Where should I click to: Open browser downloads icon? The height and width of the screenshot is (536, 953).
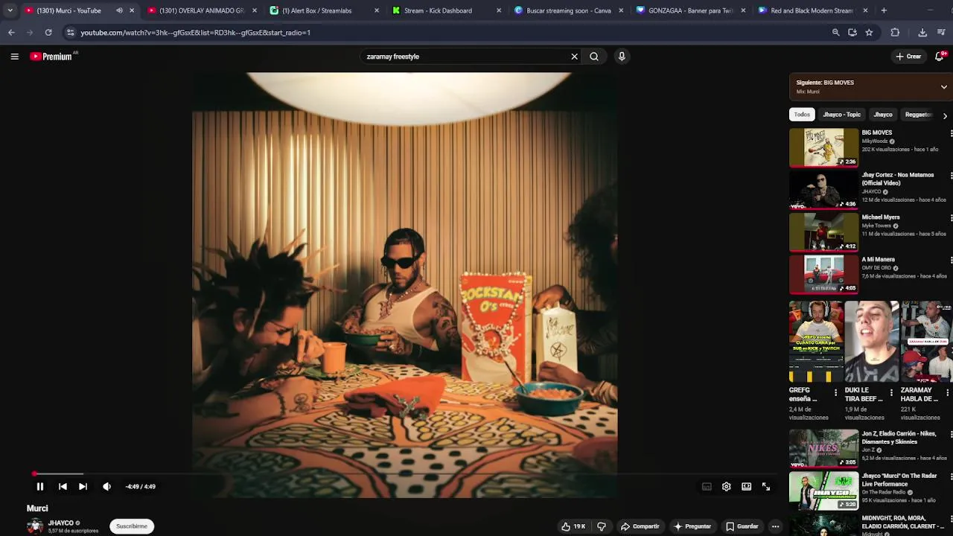tap(922, 33)
